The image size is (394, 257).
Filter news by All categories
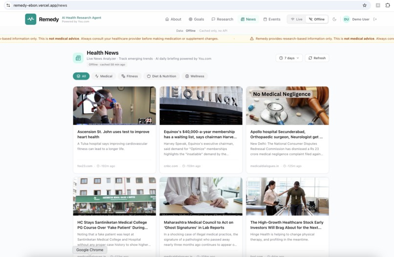click(x=81, y=76)
